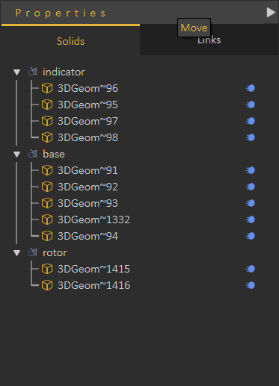Screen dimensions: 279x386
Task: Select the cube icon of 3DGeom~1415
Action: point(47,269)
